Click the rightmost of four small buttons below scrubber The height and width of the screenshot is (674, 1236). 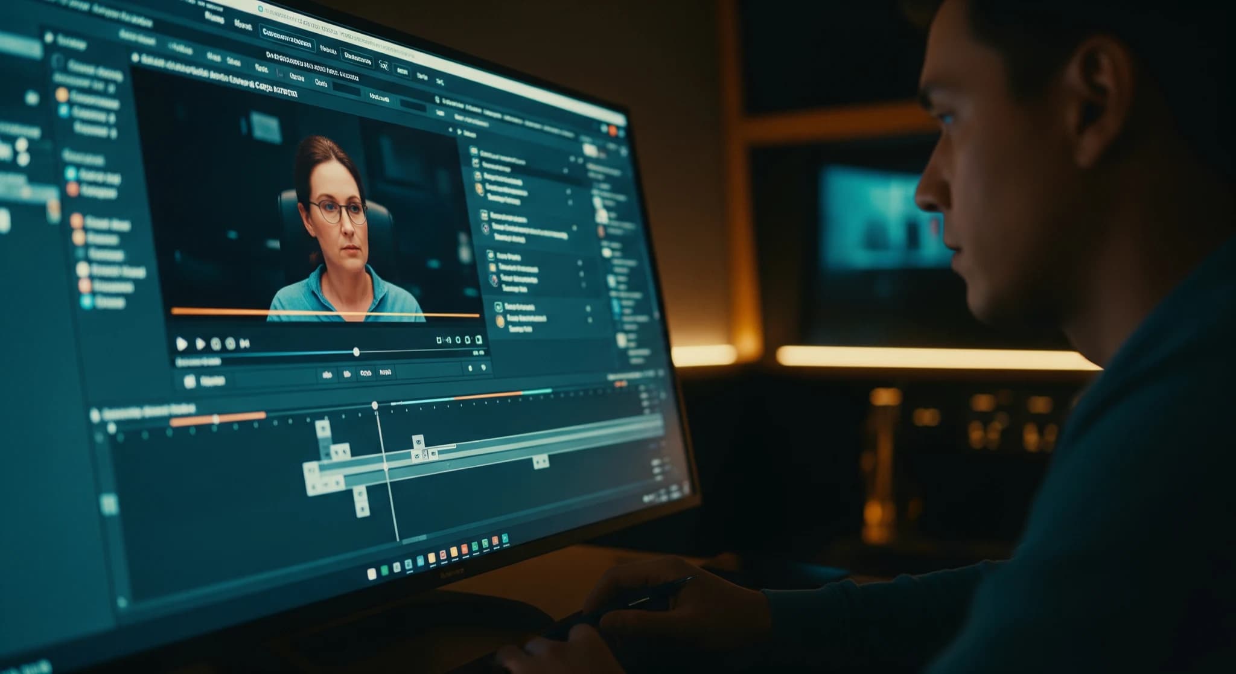pos(385,374)
